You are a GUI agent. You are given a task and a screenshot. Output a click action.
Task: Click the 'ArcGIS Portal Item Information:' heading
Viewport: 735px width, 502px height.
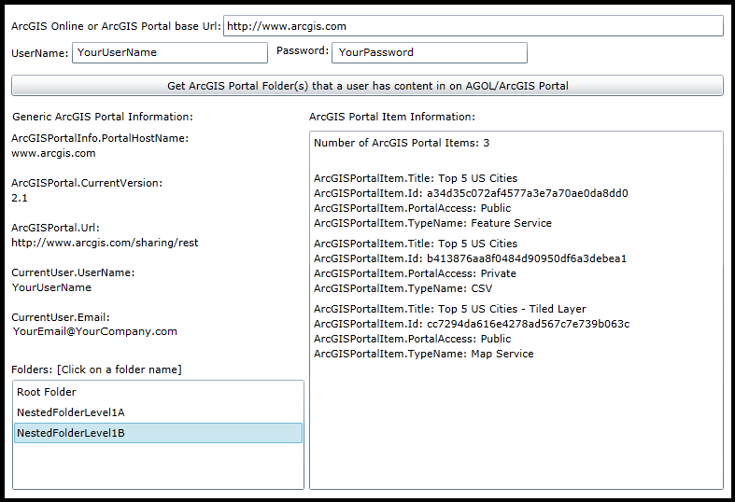tap(392, 117)
